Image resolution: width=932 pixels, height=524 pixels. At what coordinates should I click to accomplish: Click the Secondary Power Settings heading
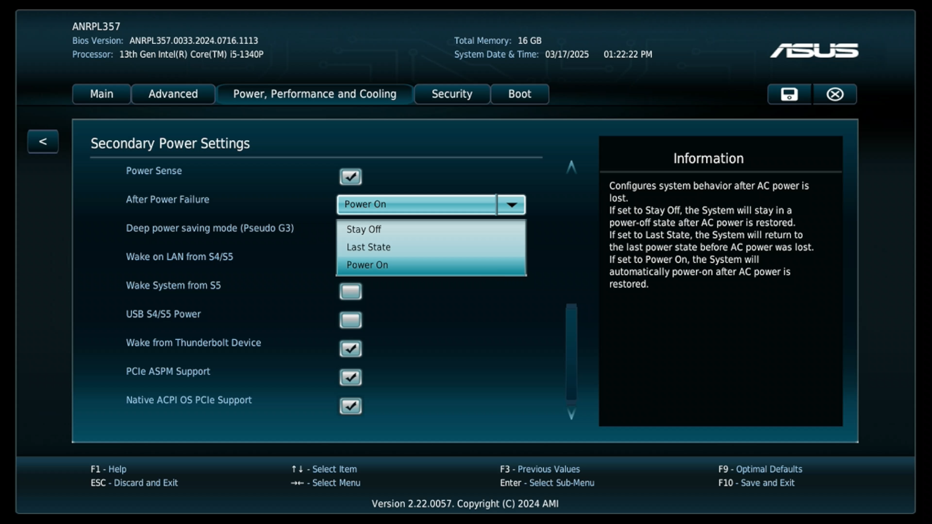(170, 143)
